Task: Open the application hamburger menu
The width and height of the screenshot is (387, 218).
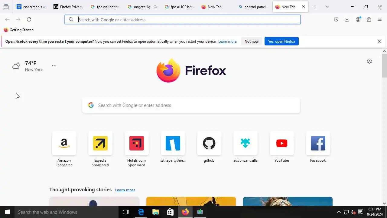Action: 380,19
